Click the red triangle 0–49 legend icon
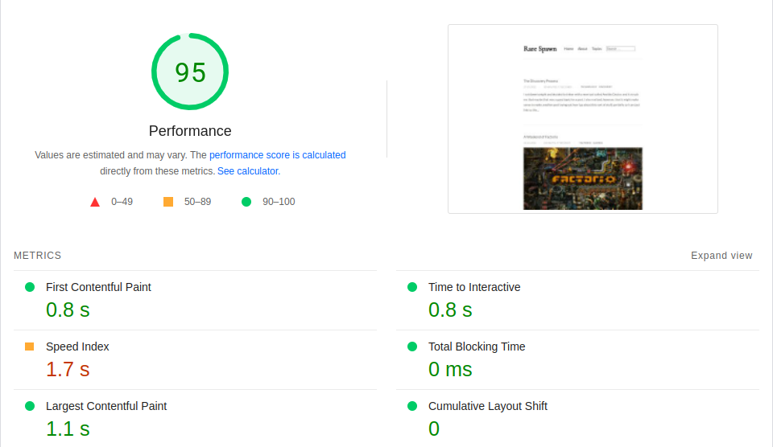The image size is (773, 447). 95,202
